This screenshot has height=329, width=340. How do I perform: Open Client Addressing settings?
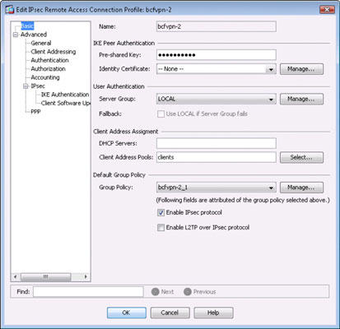(x=54, y=52)
